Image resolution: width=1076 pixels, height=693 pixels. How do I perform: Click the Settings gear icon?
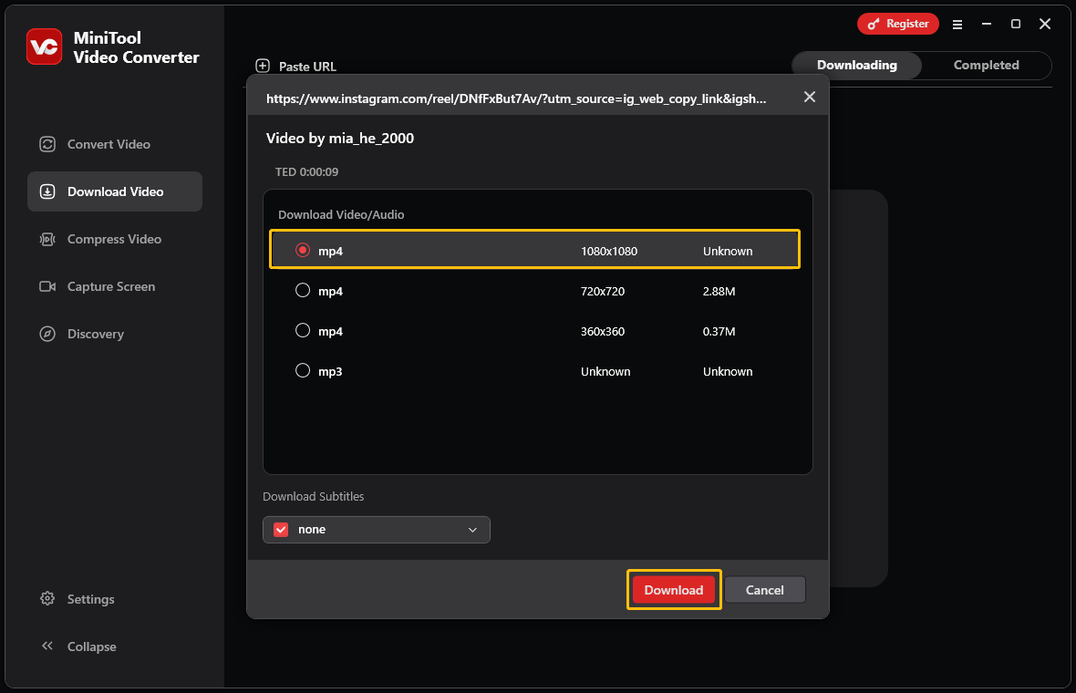click(x=47, y=598)
